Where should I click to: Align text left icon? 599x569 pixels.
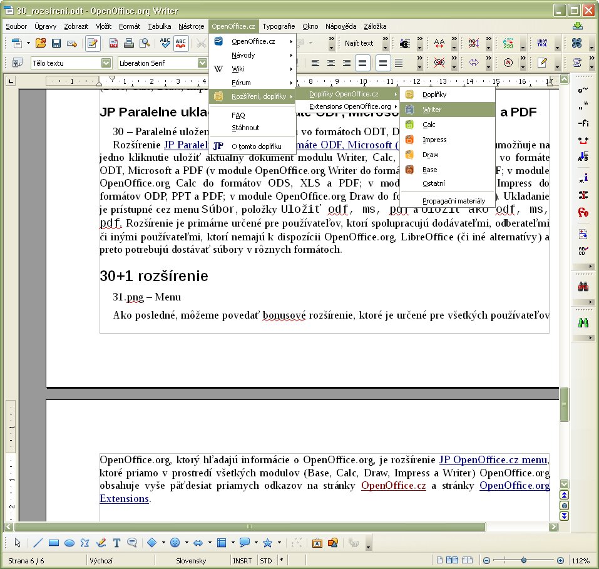coord(315,63)
